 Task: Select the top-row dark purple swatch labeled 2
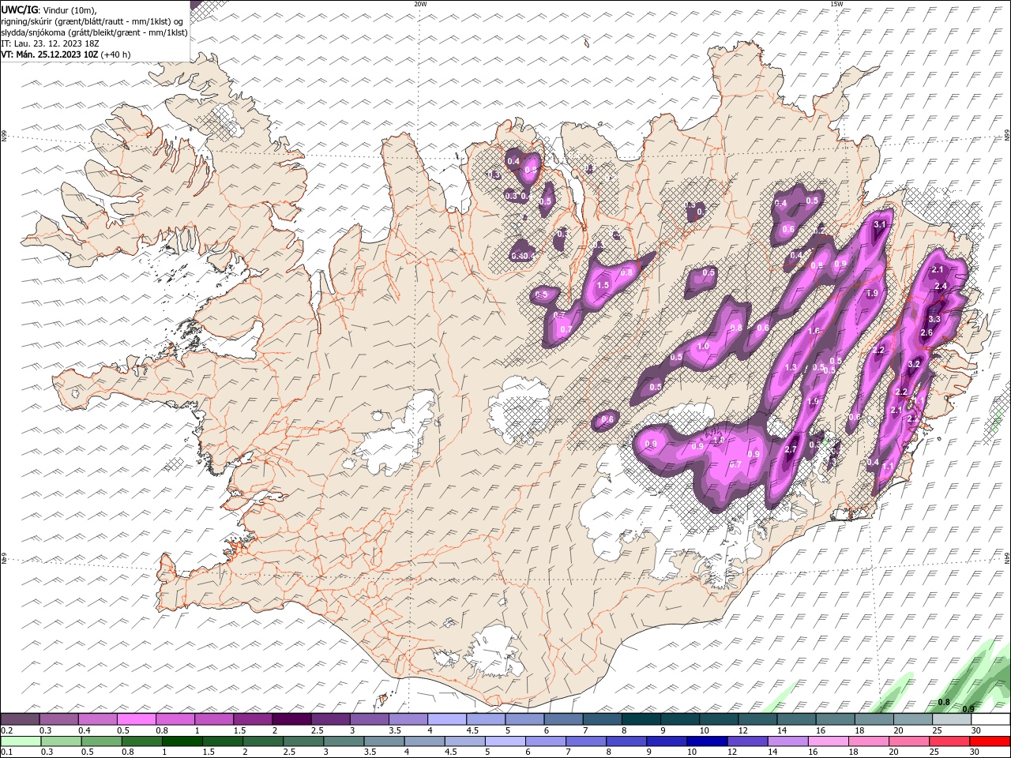[291, 719]
